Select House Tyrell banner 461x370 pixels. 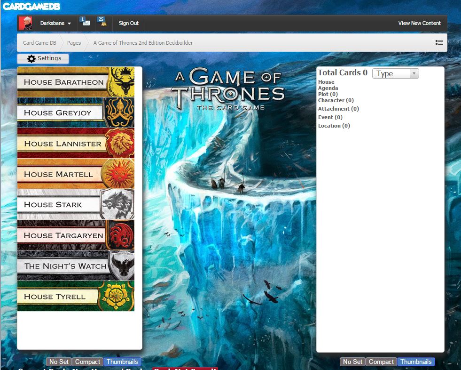(76, 297)
